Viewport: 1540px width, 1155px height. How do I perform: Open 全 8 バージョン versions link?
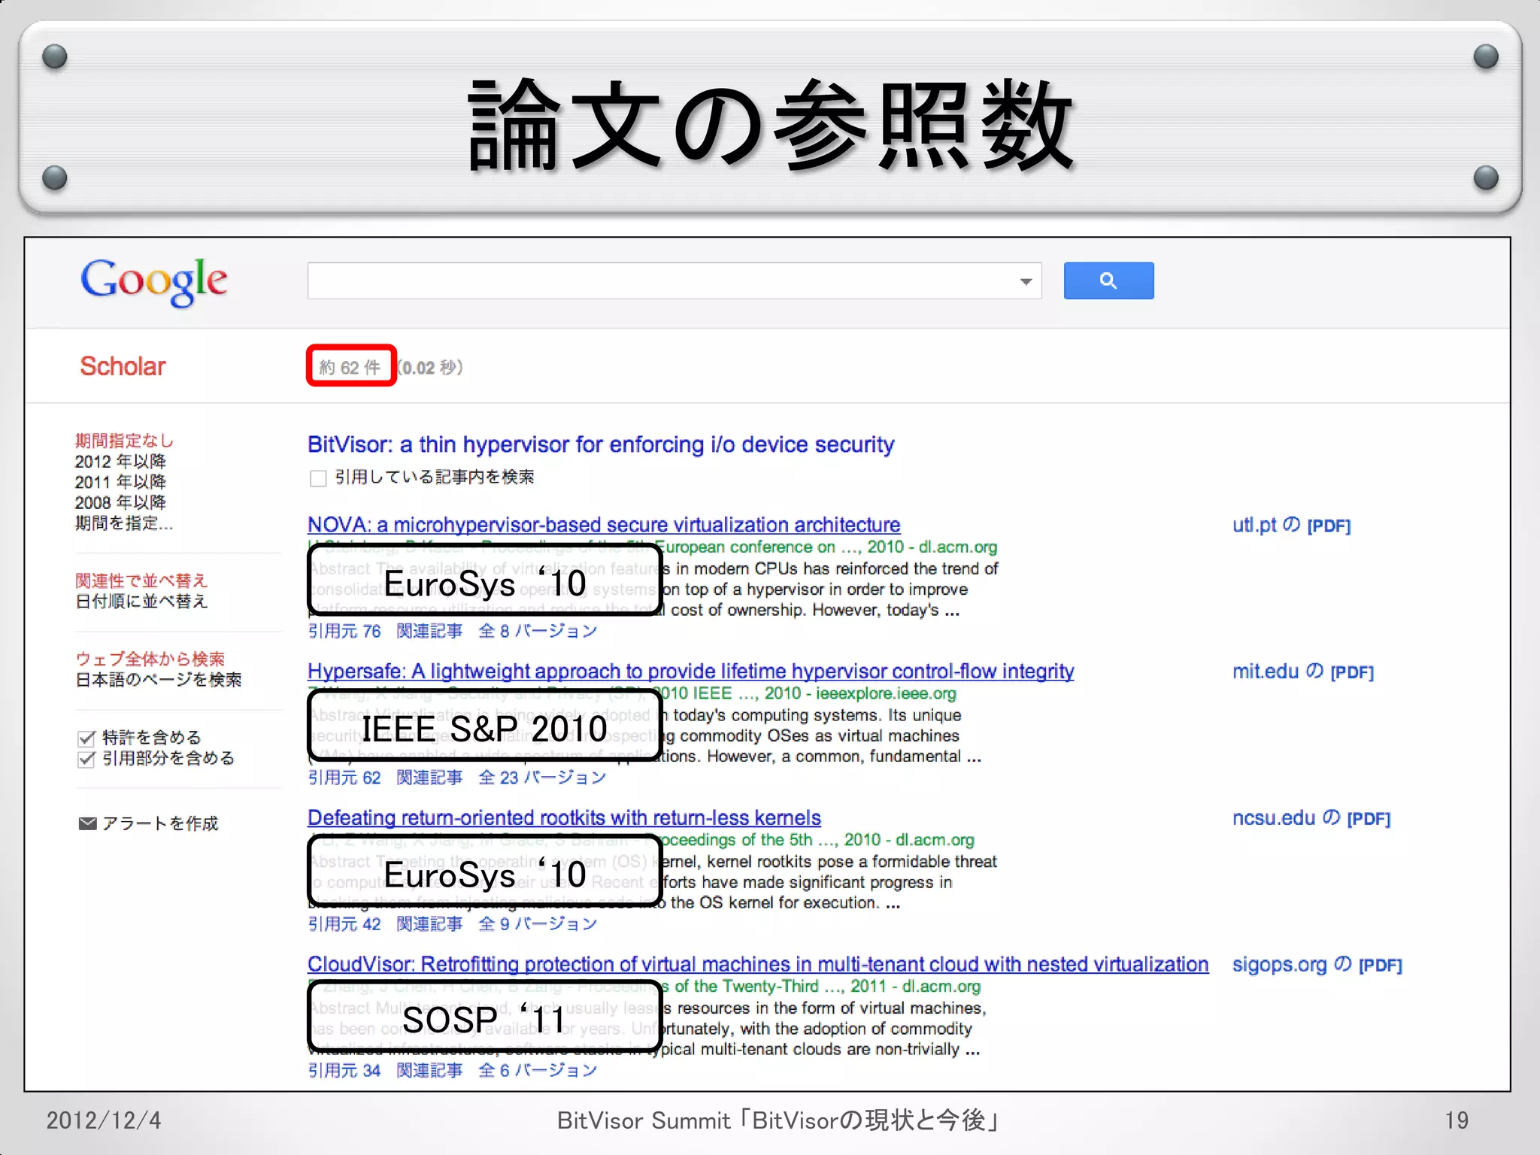coord(538,631)
